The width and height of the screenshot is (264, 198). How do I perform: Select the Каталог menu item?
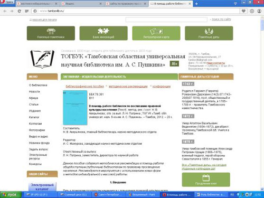pyautogui.click(x=34, y=117)
